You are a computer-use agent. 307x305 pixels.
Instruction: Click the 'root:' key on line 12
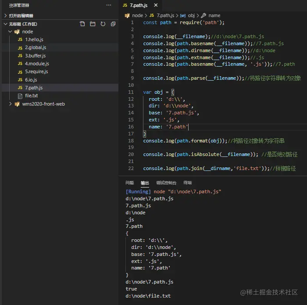point(155,99)
